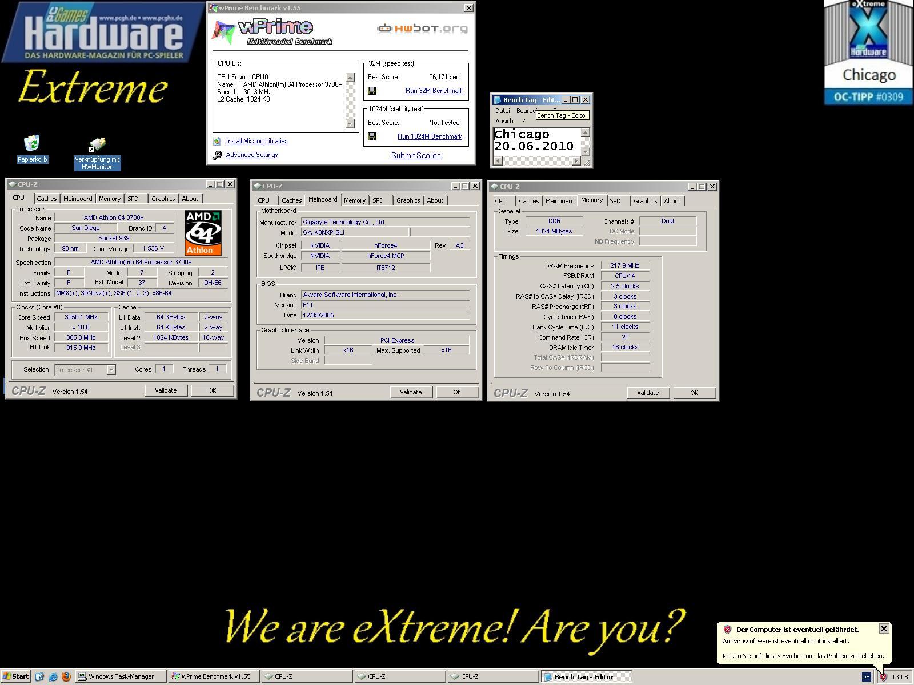
Task: Open Advanced Settings link in wPrime
Action: point(252,155)
